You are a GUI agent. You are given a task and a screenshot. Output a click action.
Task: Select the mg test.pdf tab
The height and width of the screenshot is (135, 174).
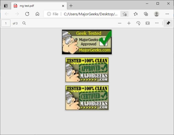(x=39, y=6)
